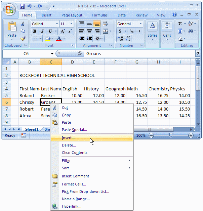Expand the Name Box C6 dropdown
This screenshot has height=211, width=203.
tap(52, 54)
